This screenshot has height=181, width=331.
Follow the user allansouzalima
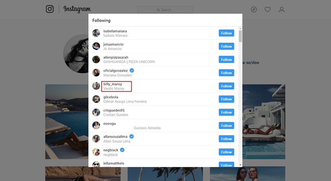click(226, 139)
